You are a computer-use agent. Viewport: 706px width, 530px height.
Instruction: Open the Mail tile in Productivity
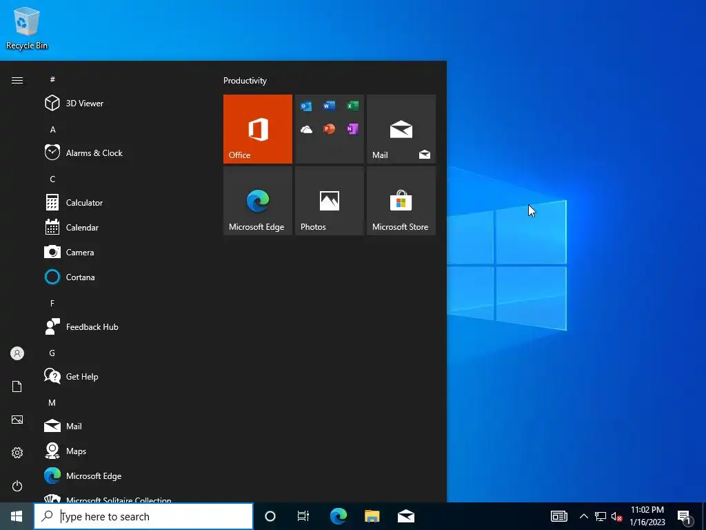[401, 129]
